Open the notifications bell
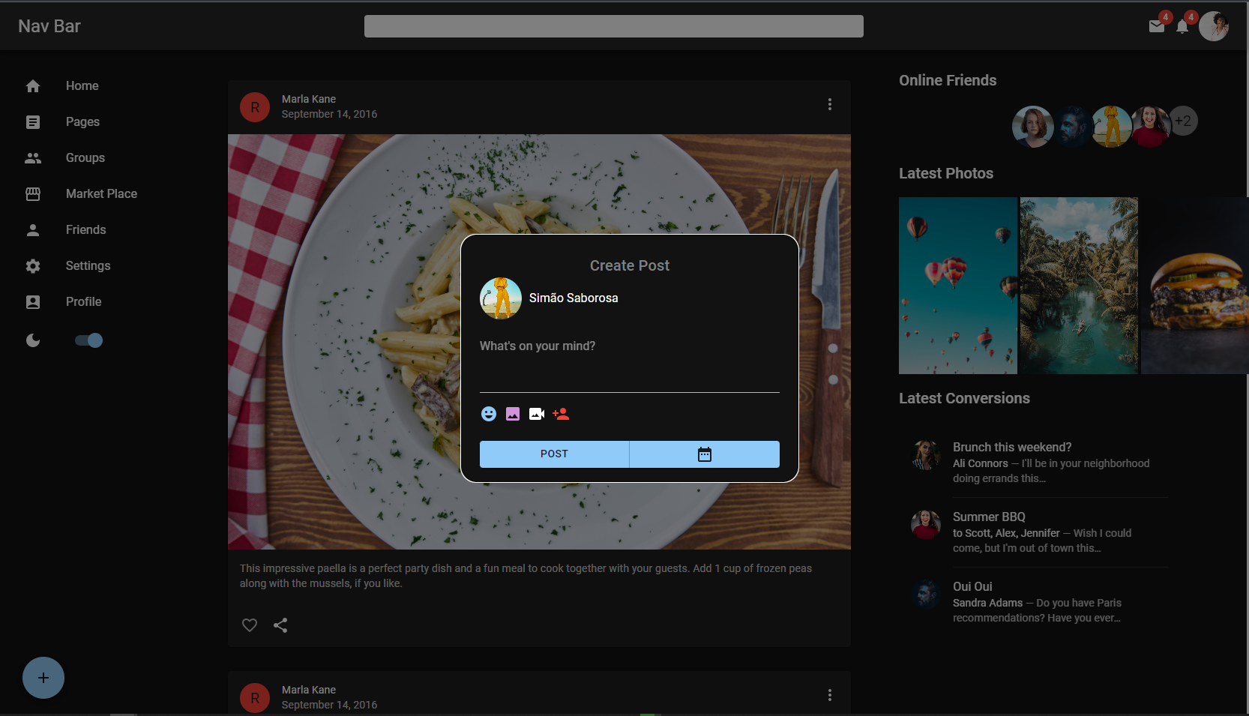Viewport: 1249px width, 716px height. [x=1183, y=26]
